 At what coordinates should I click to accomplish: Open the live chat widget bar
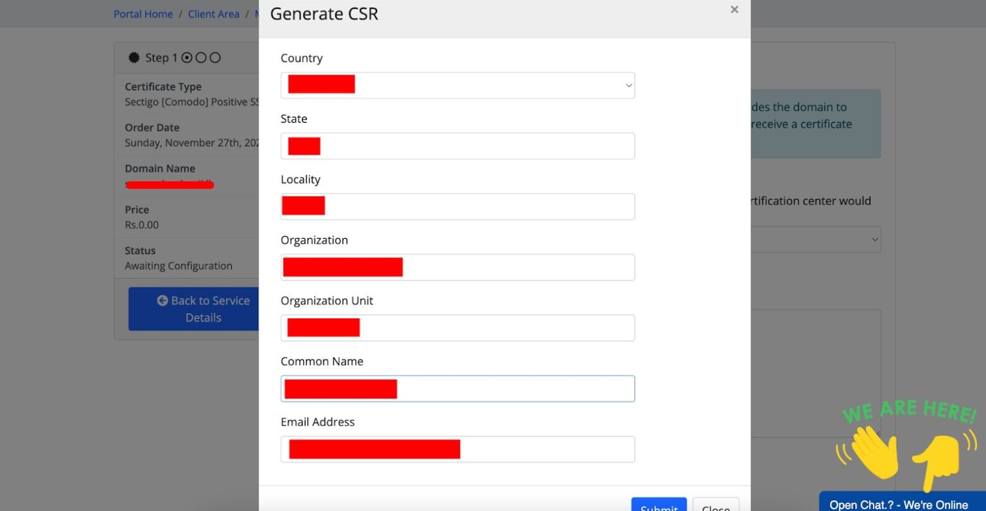point(899,504)
